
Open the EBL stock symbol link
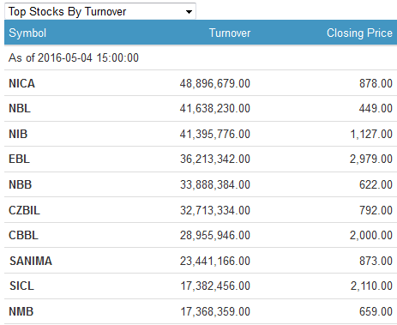[19, 159]
